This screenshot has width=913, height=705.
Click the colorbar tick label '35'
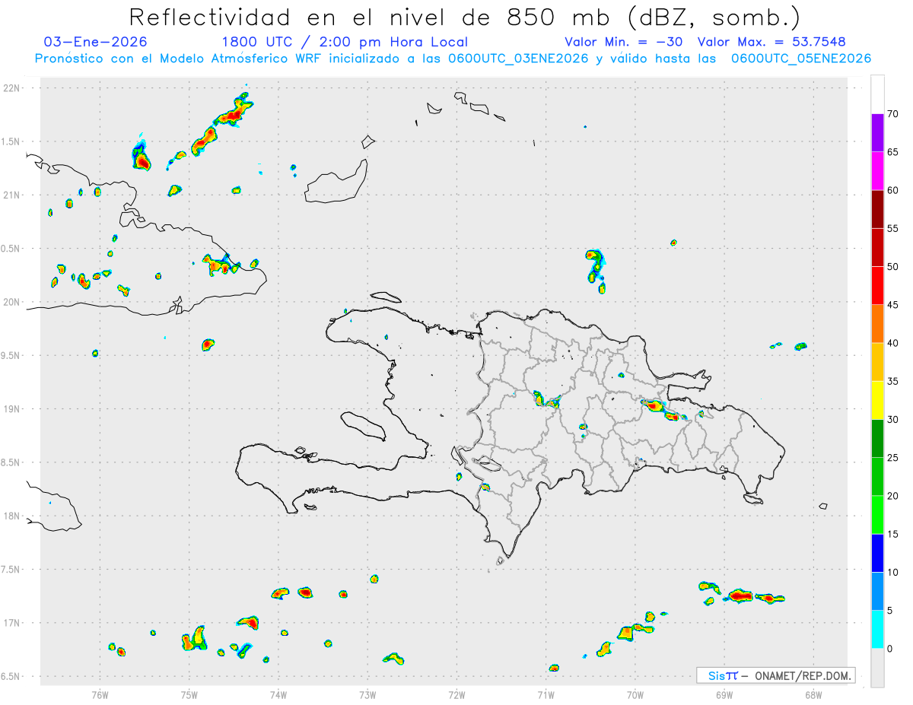click(x=892, y=381)
